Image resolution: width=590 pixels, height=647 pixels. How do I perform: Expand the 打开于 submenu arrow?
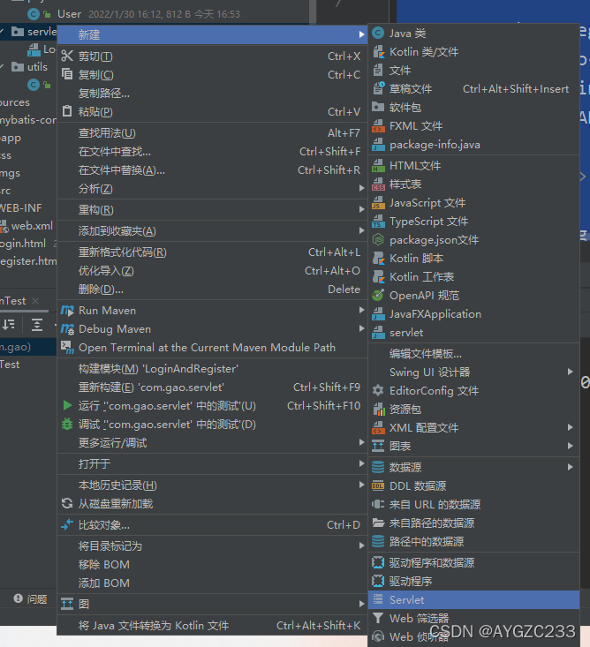click(361, 463)
